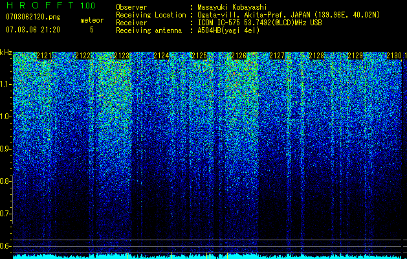The width and height of the screenshot is (407, 259).
Task: Click the 2123 time marker
Action: (x=122, y=56)
